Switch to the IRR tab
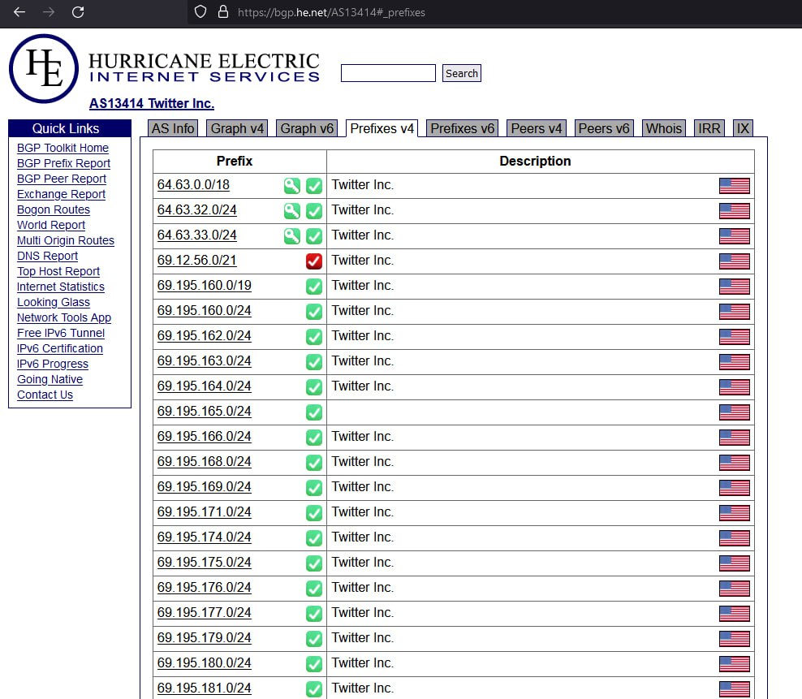The height and width of the screenshot is (699, 802). tap(709, 128)
